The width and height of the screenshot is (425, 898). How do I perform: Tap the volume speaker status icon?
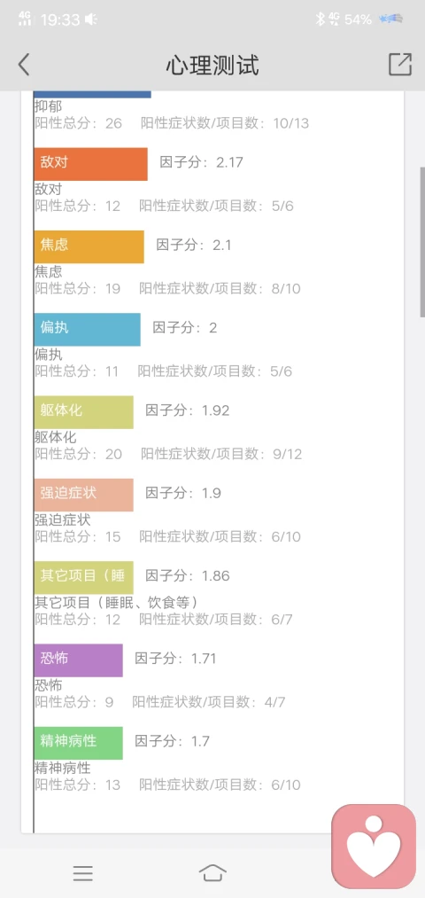point(91,20)
